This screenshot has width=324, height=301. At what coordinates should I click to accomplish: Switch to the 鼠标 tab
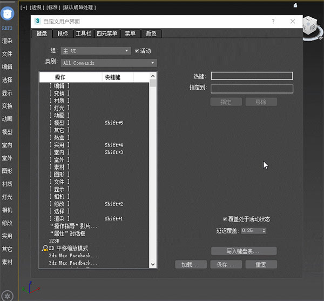click(63, 34)
